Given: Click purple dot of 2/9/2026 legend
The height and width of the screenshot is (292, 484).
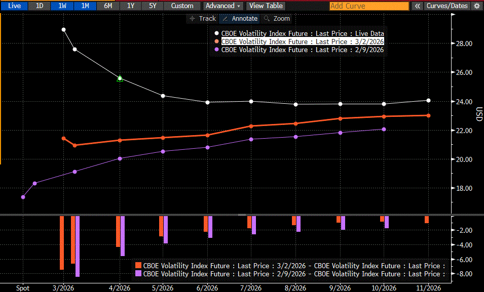Looking at the screenshot, I should (x=216, y=50).
